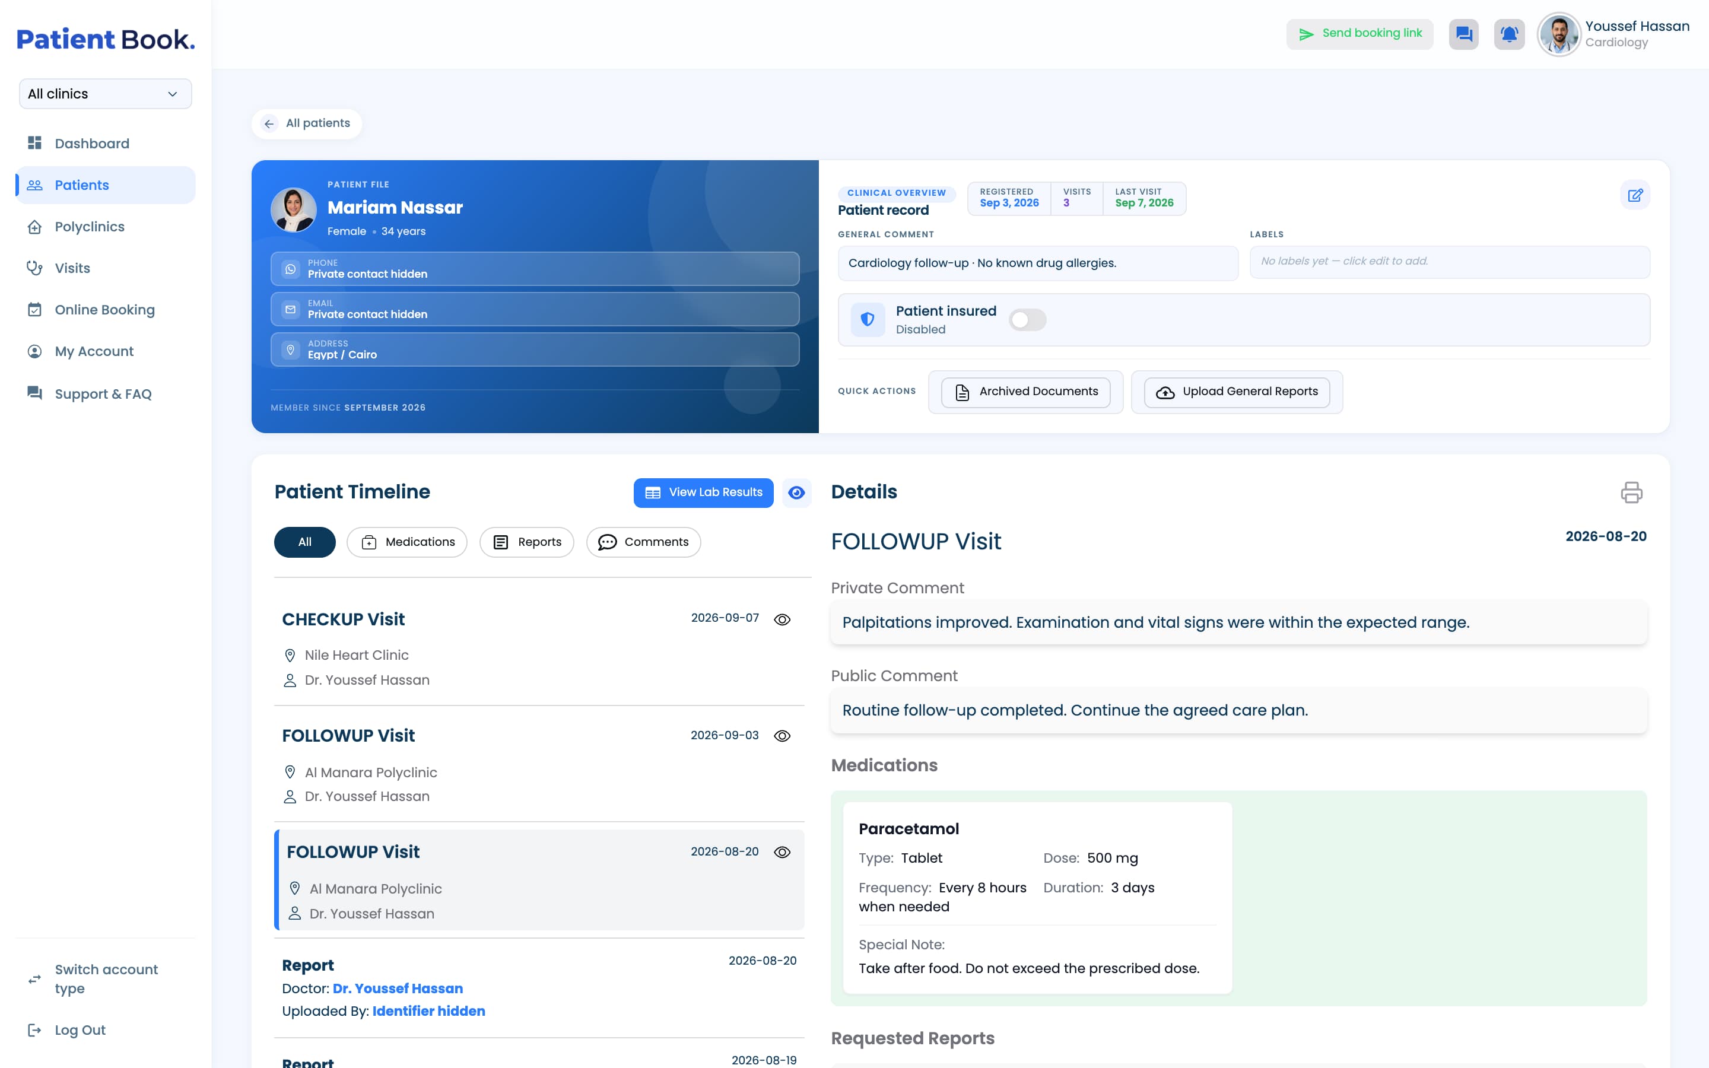Screen dimensions: 1709x1068
Task: Click Youssef Hassan profile avatar
Action: click(1559, 34)
